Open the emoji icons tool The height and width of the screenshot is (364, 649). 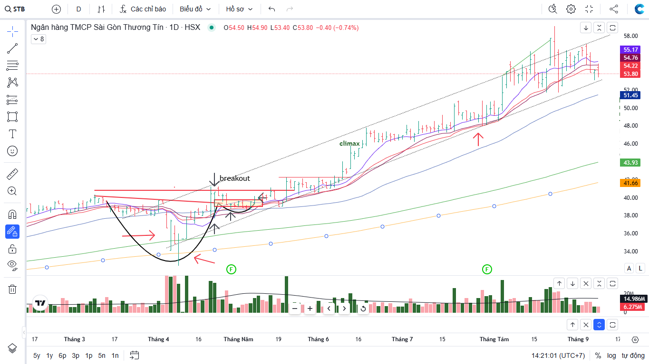[12, 151]
